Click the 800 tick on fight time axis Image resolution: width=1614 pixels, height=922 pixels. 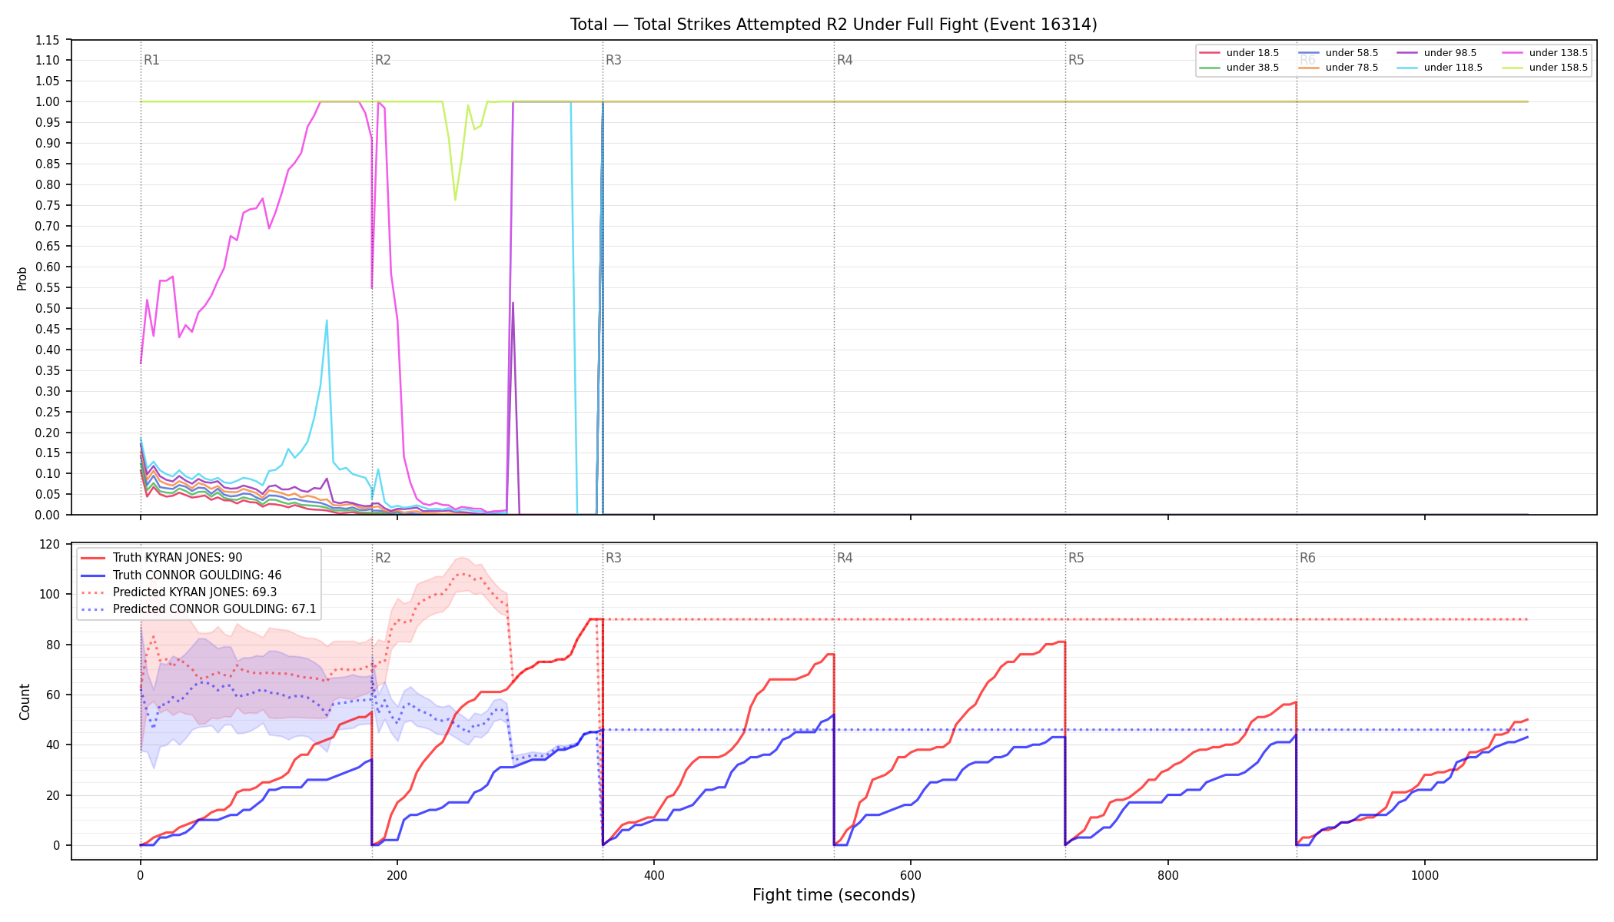[x=1167, y=875]
